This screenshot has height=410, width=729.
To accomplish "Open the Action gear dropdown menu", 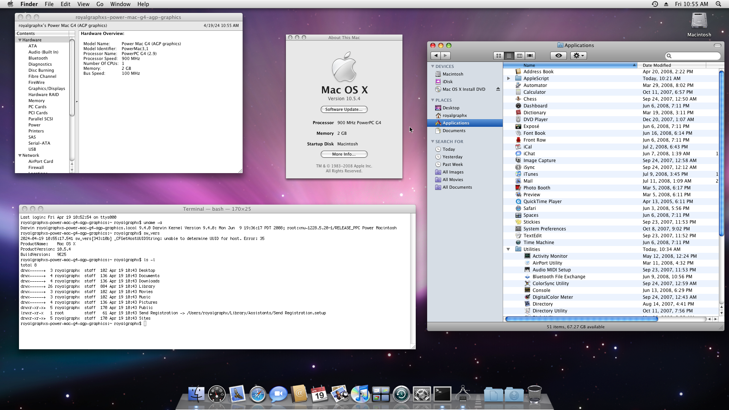I will [578, 56].
